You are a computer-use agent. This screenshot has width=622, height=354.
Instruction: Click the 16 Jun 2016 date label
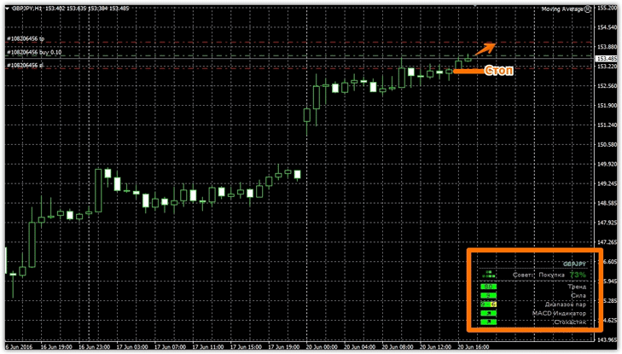[21, 347]
